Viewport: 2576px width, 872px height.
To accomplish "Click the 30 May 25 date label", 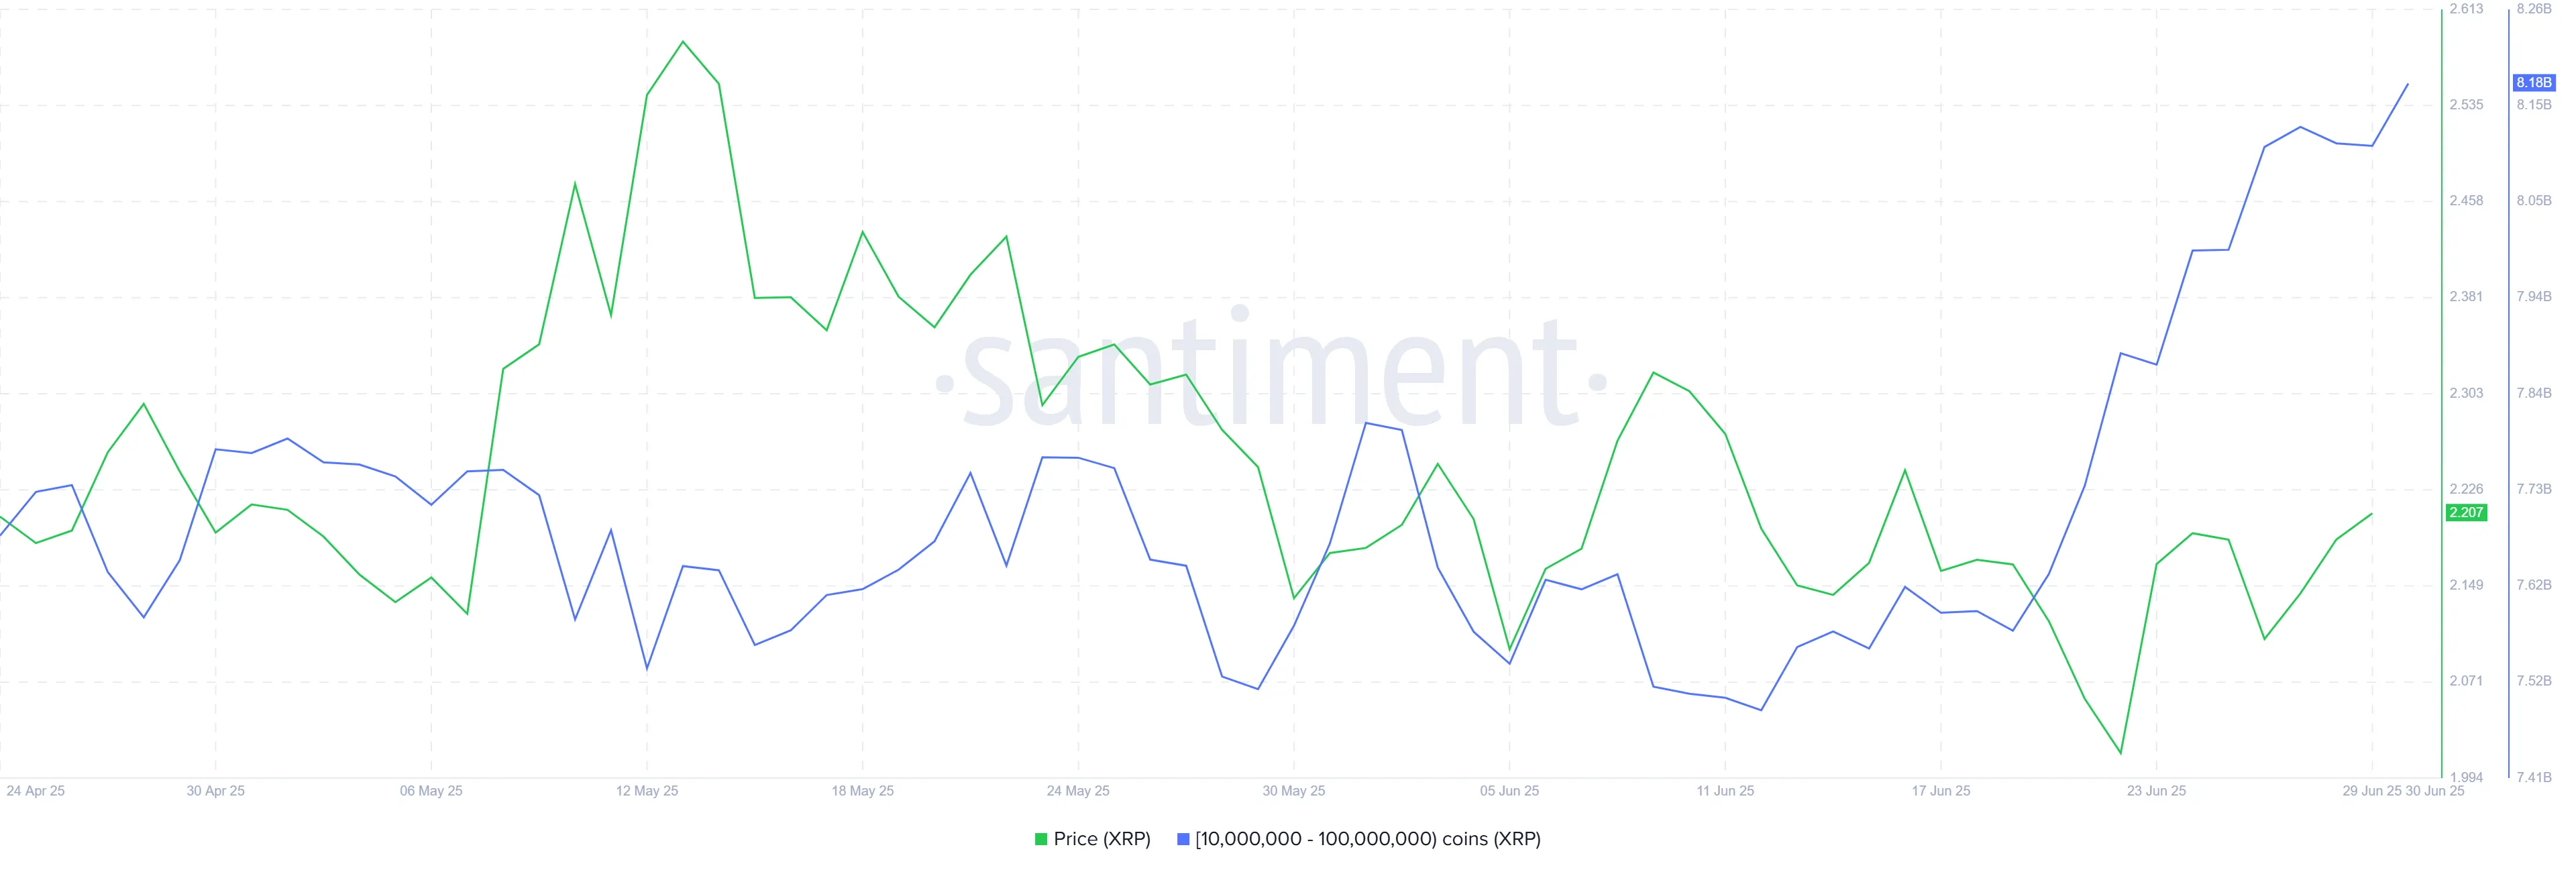I will (x=1294, y=791).
